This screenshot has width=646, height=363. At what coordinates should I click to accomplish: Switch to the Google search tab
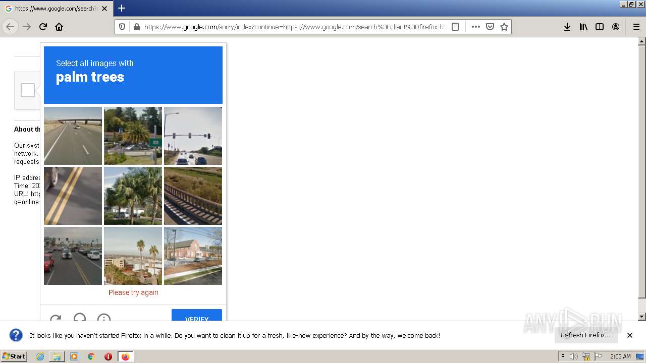(56, 9)
